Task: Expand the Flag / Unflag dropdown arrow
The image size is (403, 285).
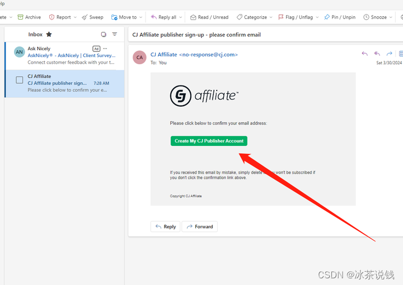Action: pyautogui.click(x=317, y=17)
